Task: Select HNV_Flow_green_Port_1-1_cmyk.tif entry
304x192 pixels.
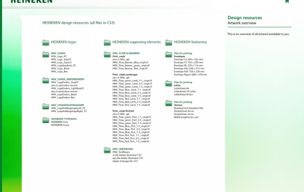Action: pos(132,117)
